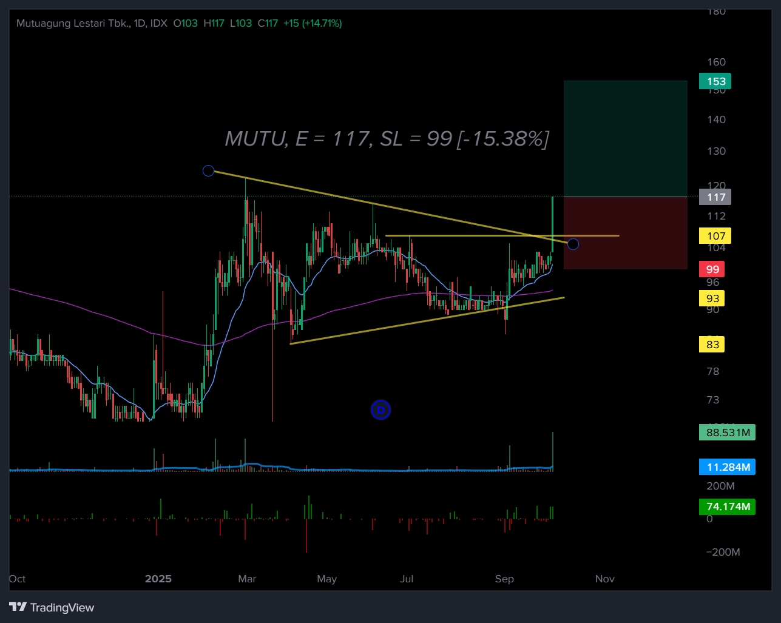Image resolution: width=781 pixels, height=623 pixels.
Task: Click the green profit target zone
Action: [626, 139]
